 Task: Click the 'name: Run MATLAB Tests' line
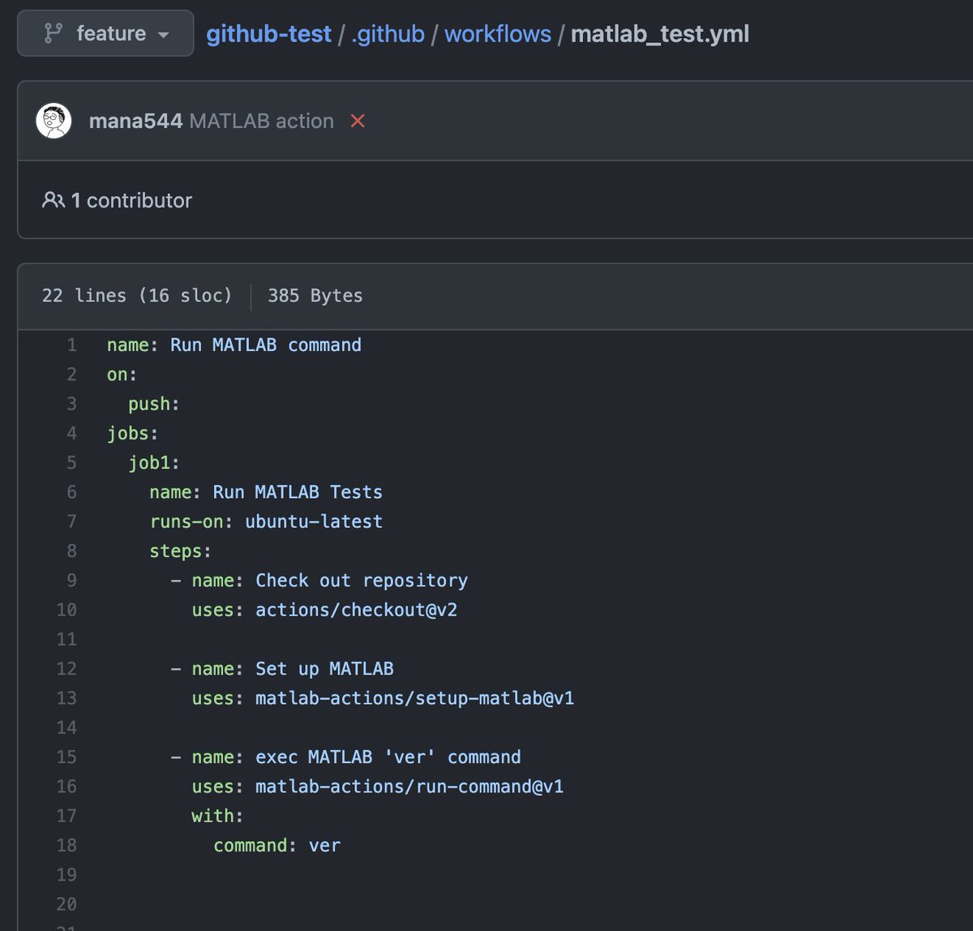coord(266,492)
